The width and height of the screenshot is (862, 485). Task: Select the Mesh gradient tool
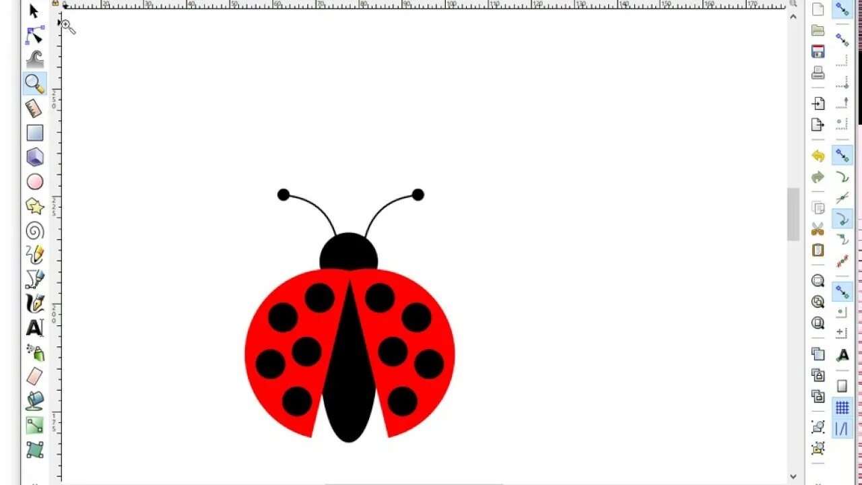click(x=34, y=449)
